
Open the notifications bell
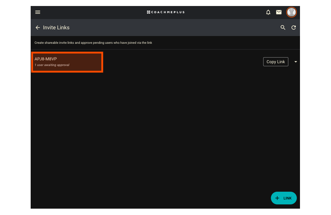pyautogui.click(x=268, y=12)
